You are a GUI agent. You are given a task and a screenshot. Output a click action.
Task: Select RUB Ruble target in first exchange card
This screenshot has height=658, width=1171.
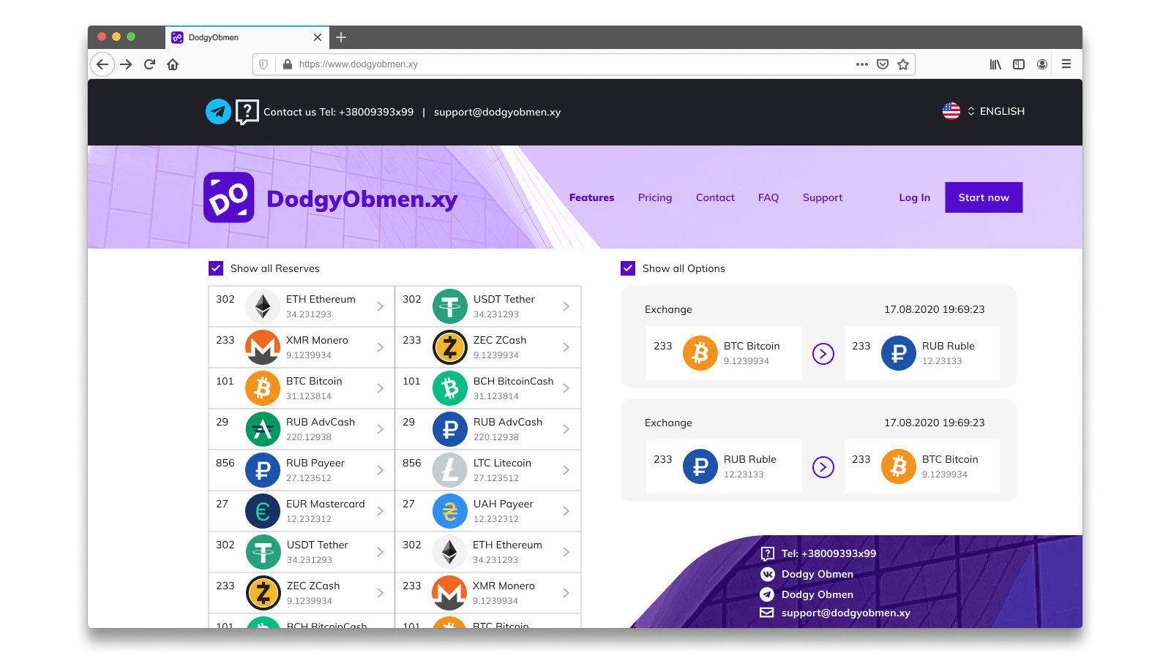(922, 353)
